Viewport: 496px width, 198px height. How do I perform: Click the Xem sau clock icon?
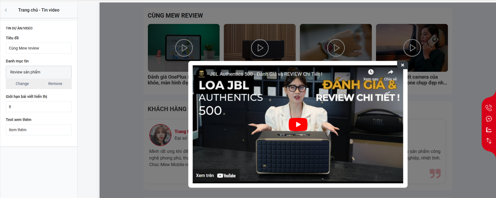point(371,72)
